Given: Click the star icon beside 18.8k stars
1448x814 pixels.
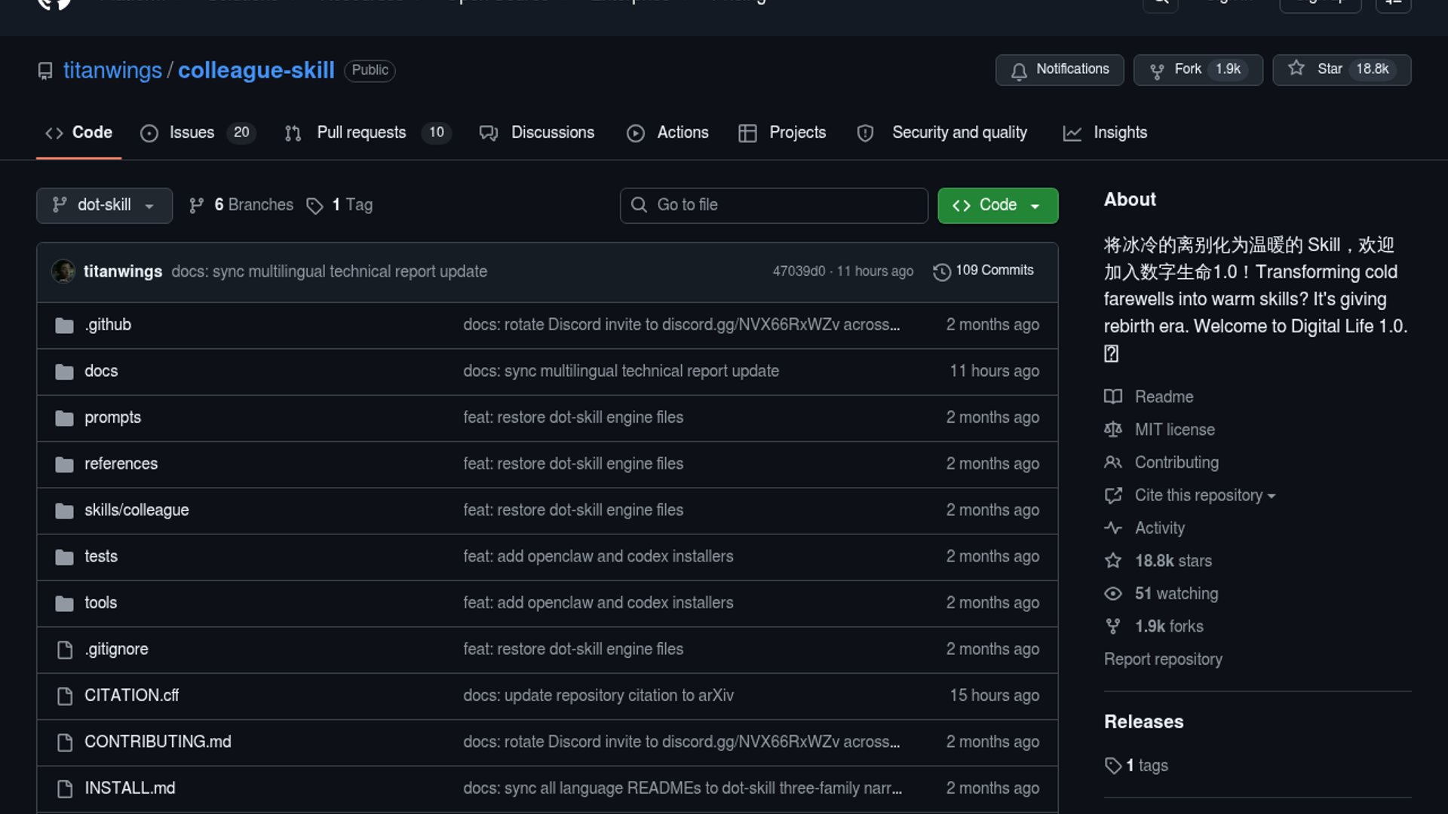Looking at the screenshot, I should (x=1113, y=561).
